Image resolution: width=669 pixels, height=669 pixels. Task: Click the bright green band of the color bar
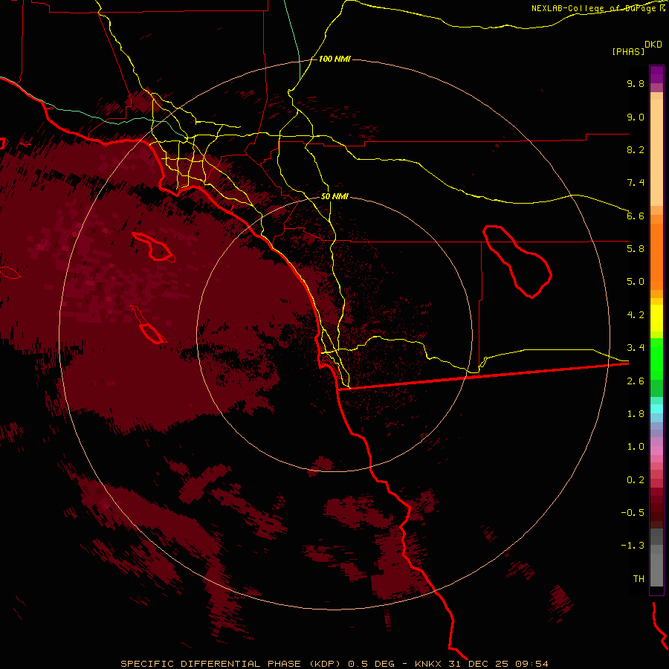(656, 358)
